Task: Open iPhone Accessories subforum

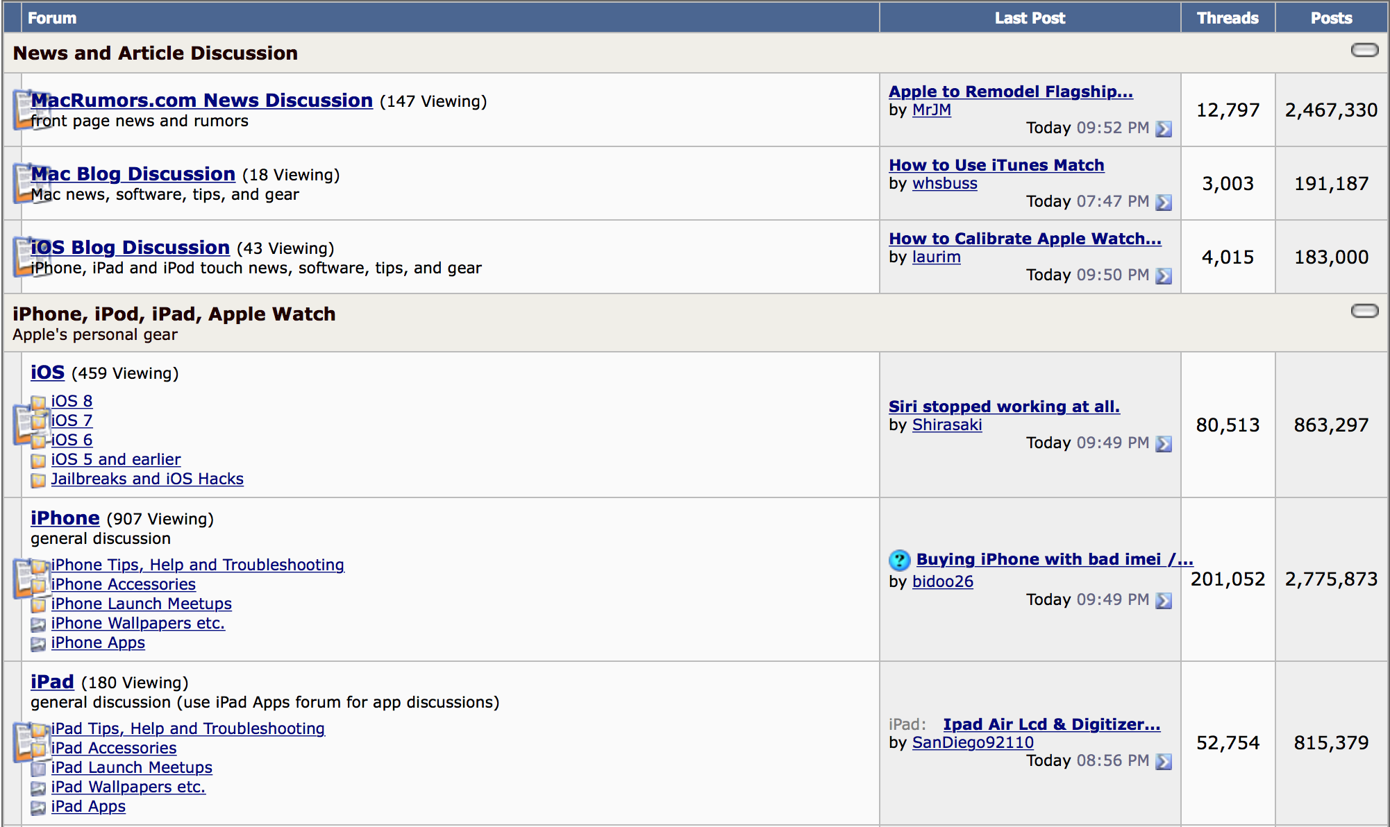Action: point(124,584)
